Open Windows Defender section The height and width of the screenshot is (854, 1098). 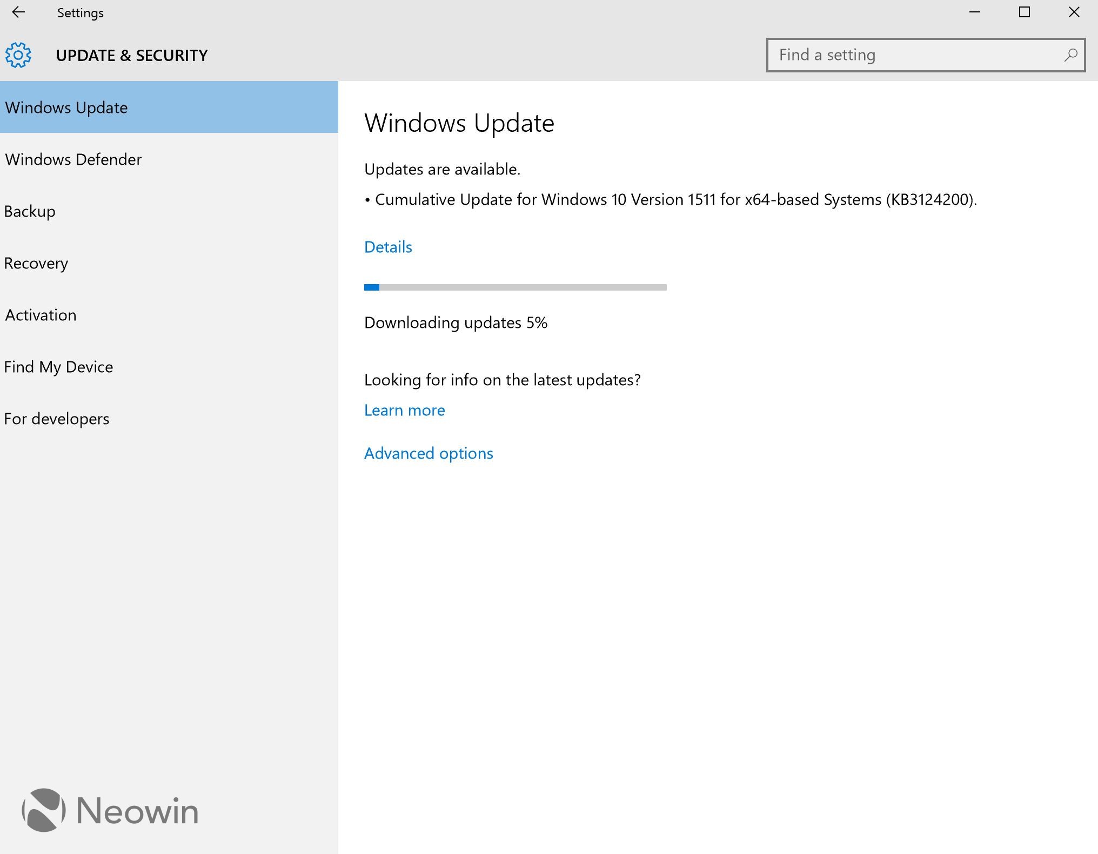pos(169,159)
